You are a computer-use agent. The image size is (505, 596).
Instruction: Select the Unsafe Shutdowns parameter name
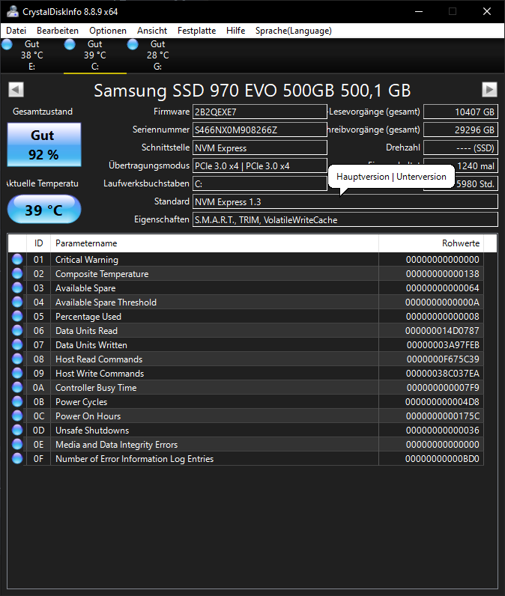pos(92,431)
